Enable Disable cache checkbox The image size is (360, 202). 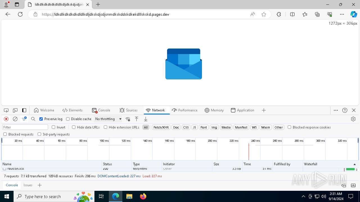click(68, 119)
